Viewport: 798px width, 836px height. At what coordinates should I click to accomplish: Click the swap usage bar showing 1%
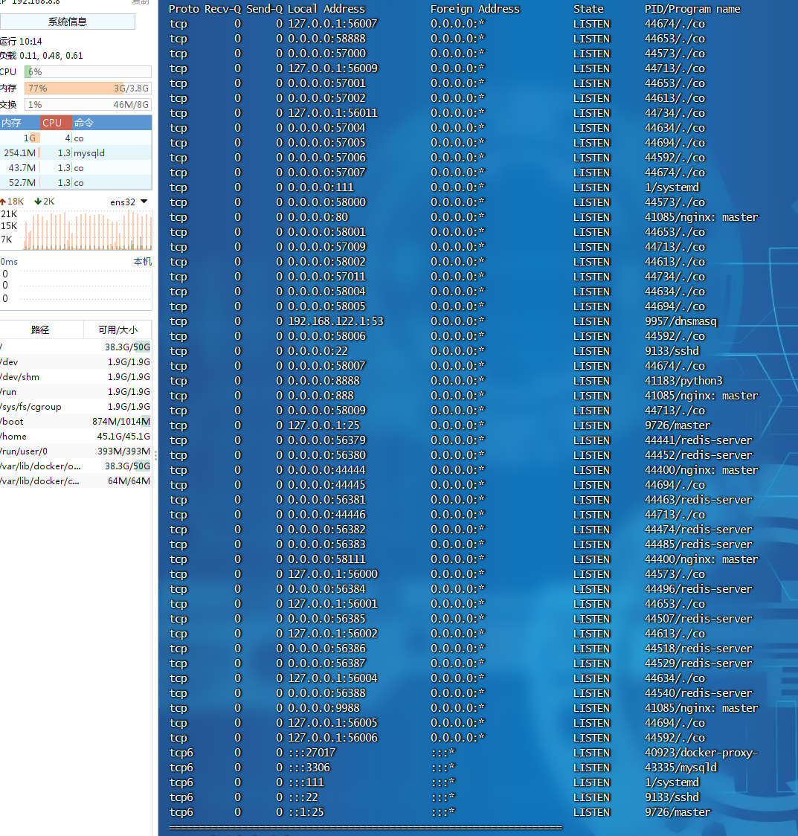point(88,105)
